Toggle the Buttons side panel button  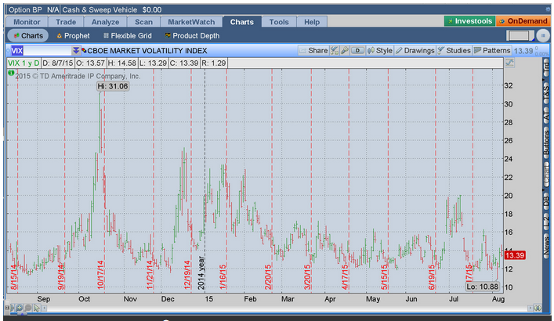[546, 142]
